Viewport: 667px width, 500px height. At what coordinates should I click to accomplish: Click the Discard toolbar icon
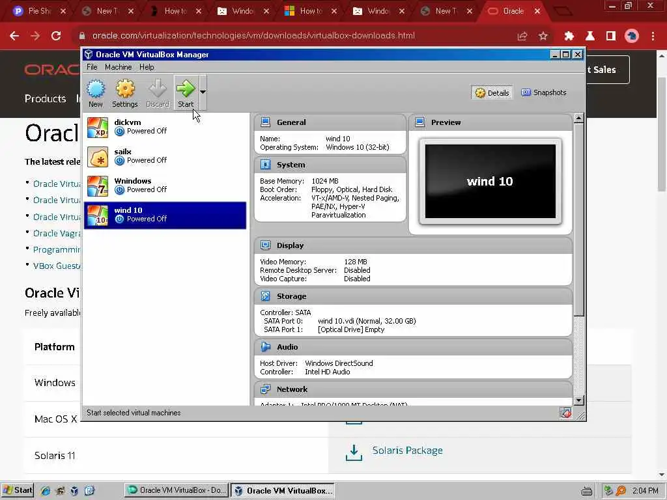[158, 92]
